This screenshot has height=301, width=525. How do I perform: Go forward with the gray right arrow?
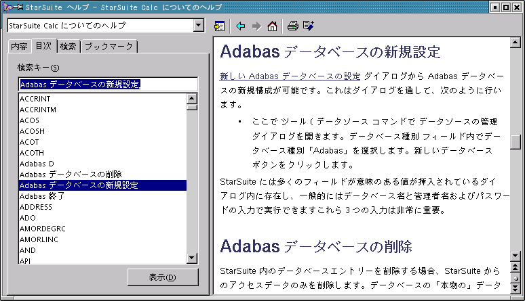[256, 26]
